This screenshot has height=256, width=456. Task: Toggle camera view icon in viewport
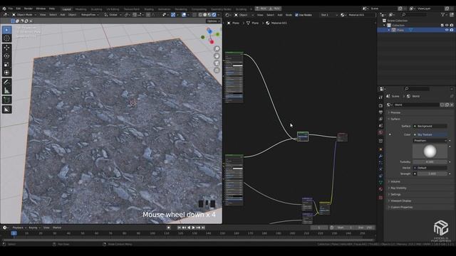[x=217, y=63]
